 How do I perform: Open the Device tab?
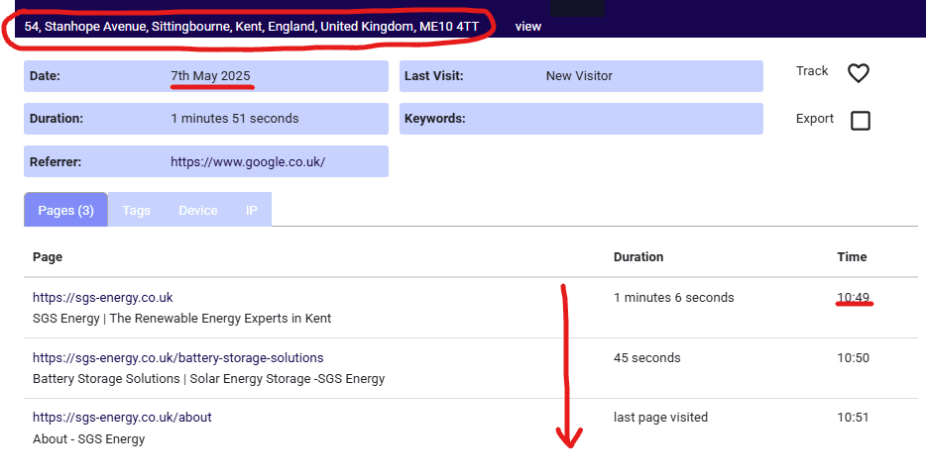198,211
